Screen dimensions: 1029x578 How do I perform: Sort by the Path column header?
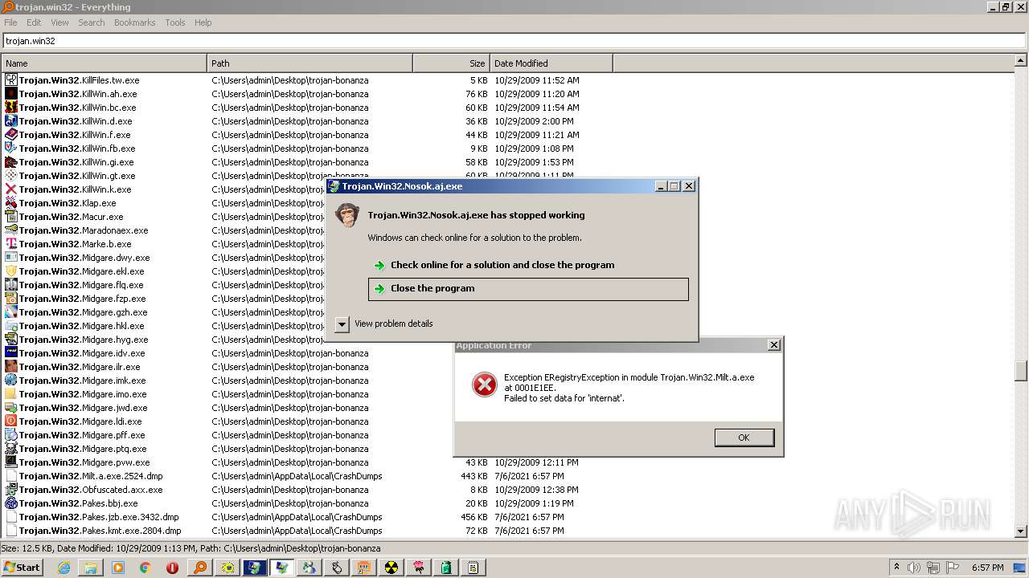click(x=310, y=63)
